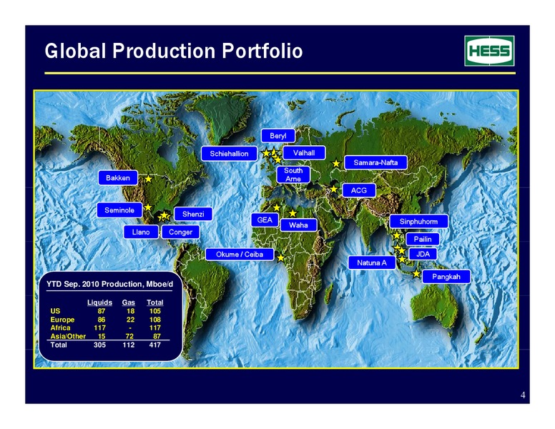Click the Liquids column header
The height and width of the screenshot is (429, 555).
(x=100, y=302)
